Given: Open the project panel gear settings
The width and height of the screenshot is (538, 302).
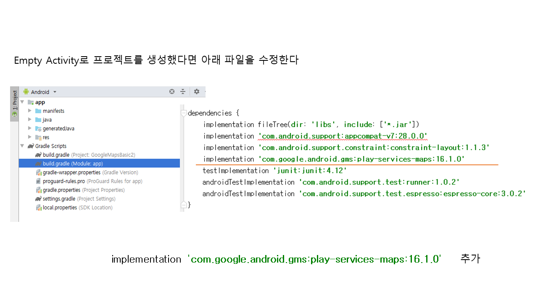Looking at the screenshot, I should [196, 91].
